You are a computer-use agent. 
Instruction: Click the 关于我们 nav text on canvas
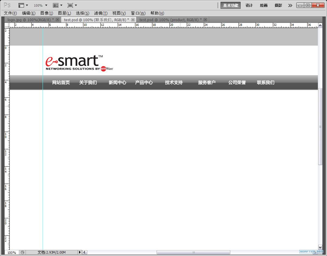(88, 83)
